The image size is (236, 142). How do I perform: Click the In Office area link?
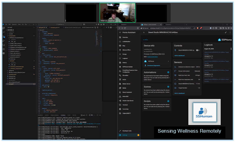[x=145, y=40]
